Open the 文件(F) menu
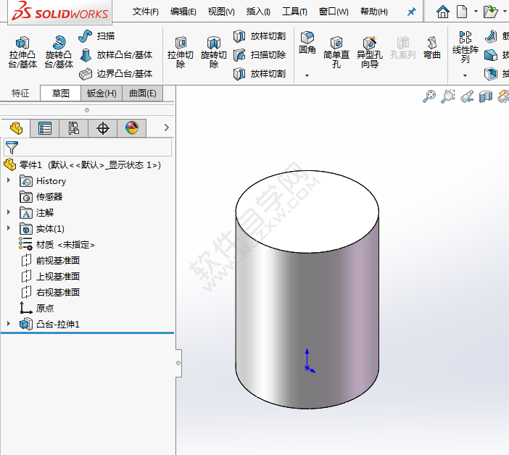The image size is (509, 455). [x=146, y=12]
